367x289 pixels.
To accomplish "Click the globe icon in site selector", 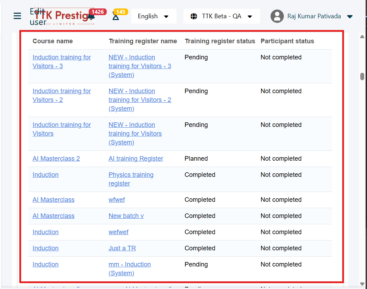I will pyautogui.click(x=194, y=17).
